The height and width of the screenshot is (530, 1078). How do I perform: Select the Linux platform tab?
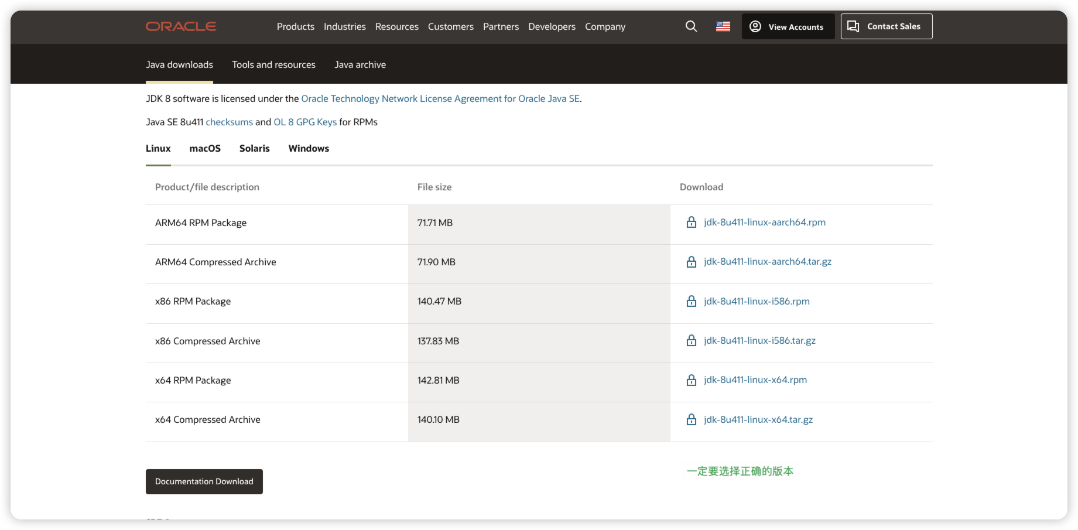tap(158, 148)
